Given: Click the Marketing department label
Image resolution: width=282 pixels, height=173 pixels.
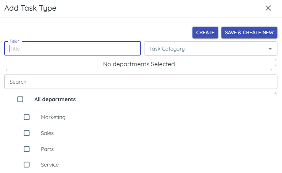Looking at the screenshot, I should tap(53, 117).
